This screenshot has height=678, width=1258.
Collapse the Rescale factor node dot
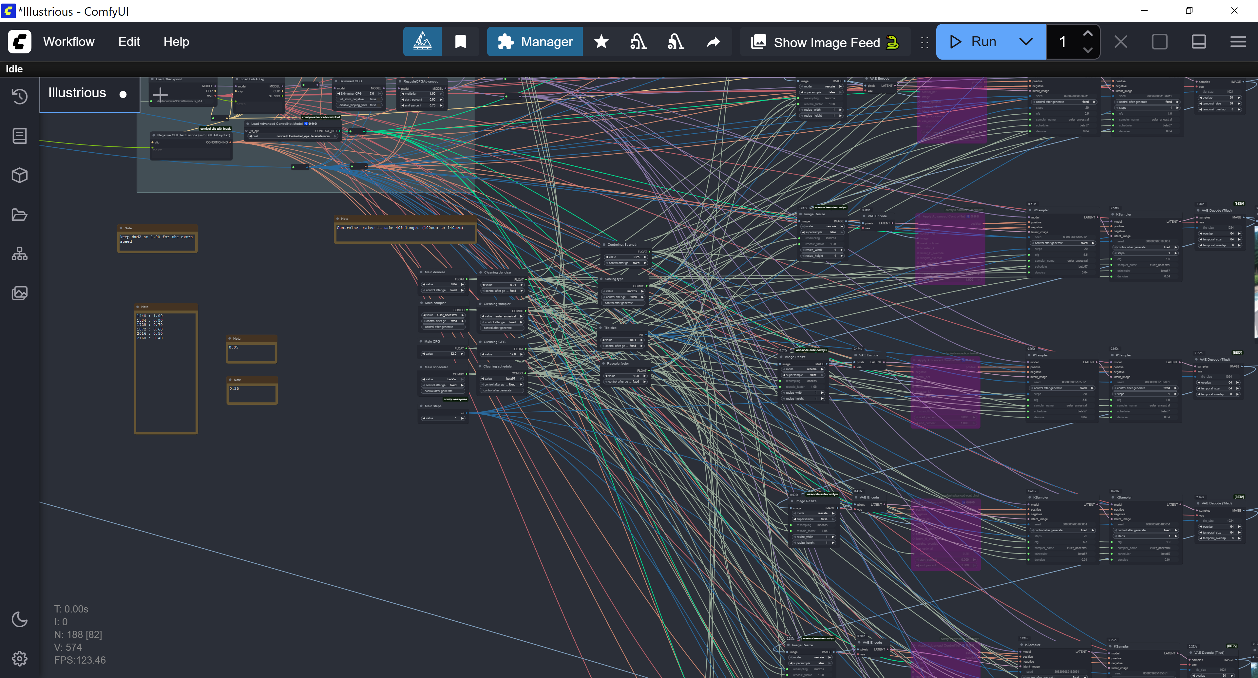tap(603, 363)
